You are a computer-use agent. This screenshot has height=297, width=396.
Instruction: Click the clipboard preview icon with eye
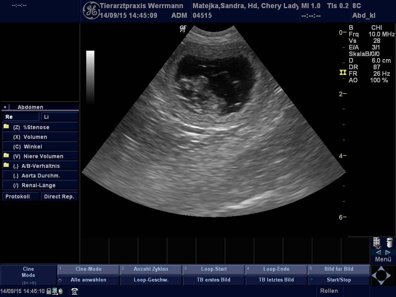click(377, 243)
